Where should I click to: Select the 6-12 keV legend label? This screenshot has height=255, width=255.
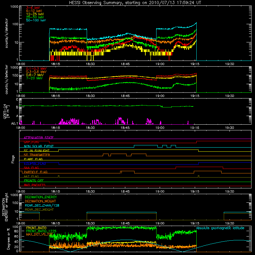point(34,11)
